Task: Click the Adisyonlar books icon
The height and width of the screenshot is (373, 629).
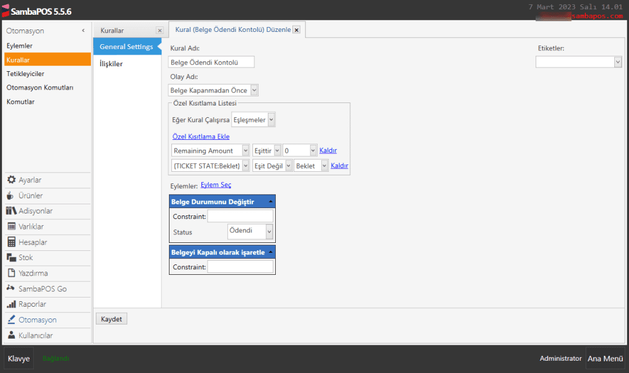Action: tap(11, 211)
